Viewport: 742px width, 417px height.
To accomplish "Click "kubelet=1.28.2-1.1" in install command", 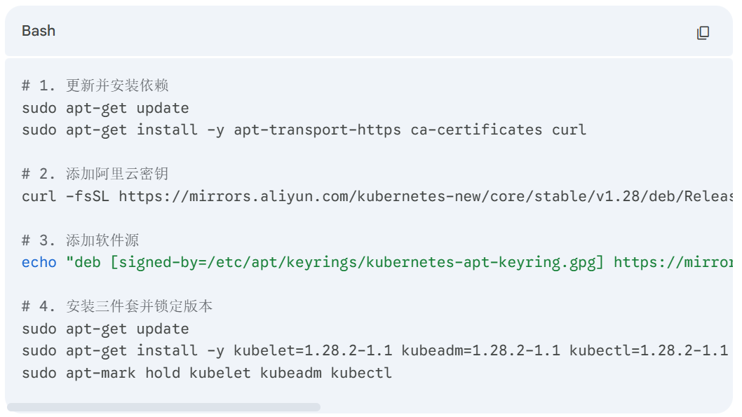I will [313, 350].
